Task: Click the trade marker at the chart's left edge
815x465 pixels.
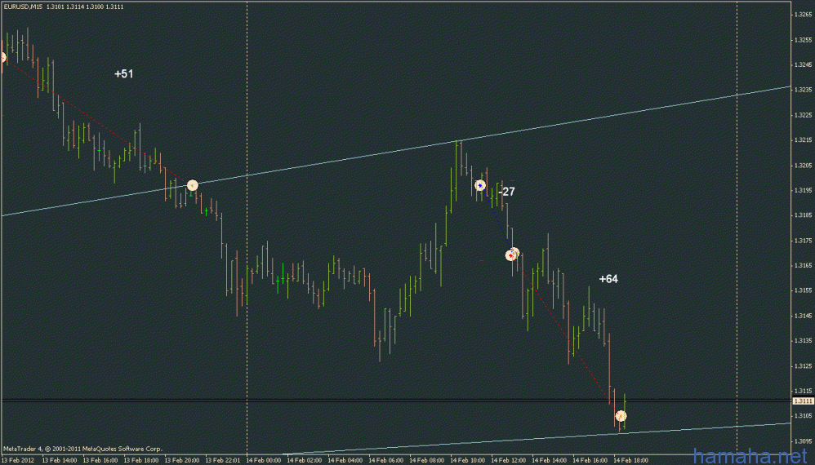Action: tap(2, 57)
